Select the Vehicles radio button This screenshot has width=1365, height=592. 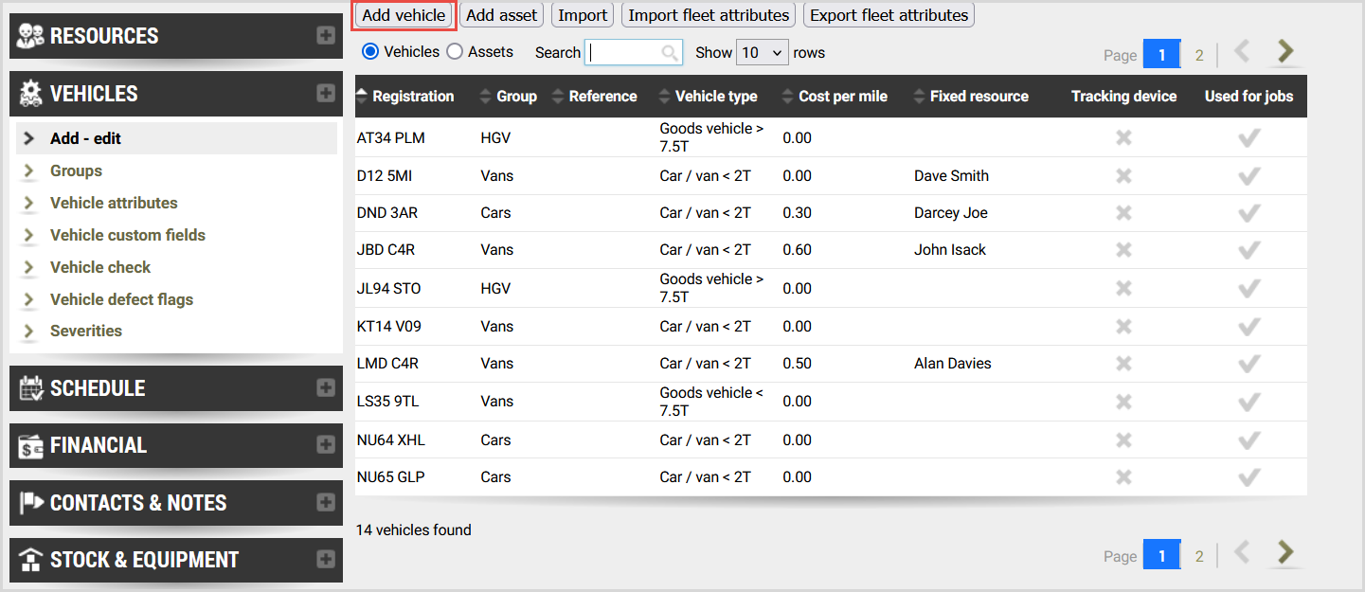(x=370, y=52)
